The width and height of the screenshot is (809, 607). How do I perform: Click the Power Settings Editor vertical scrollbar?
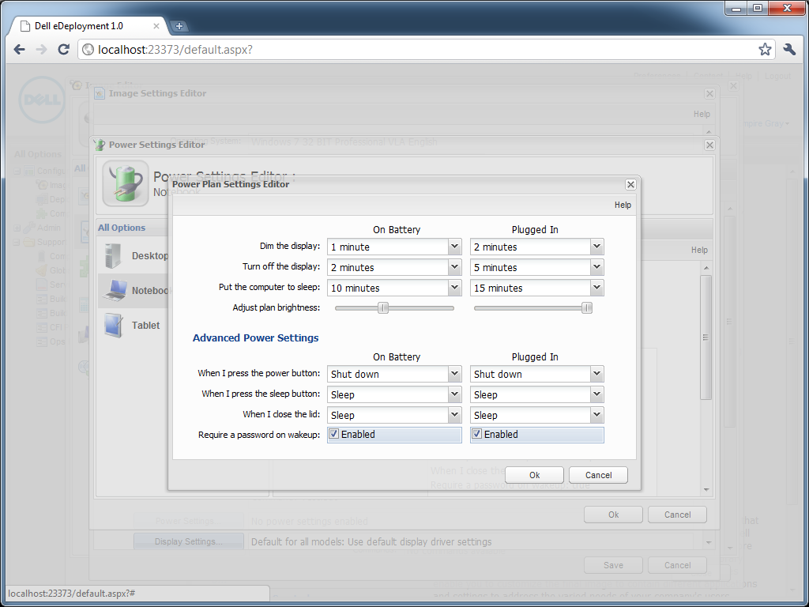(706, 337)
